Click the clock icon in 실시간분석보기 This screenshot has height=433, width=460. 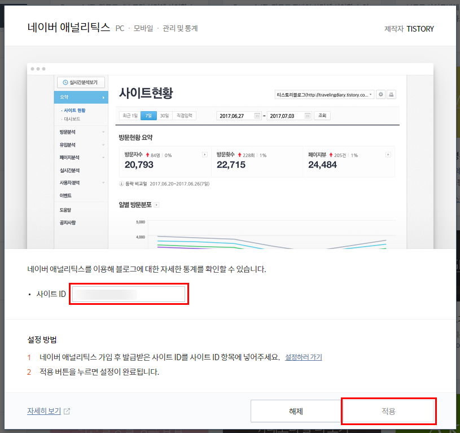pyautogui.click(x=65, y=82)
